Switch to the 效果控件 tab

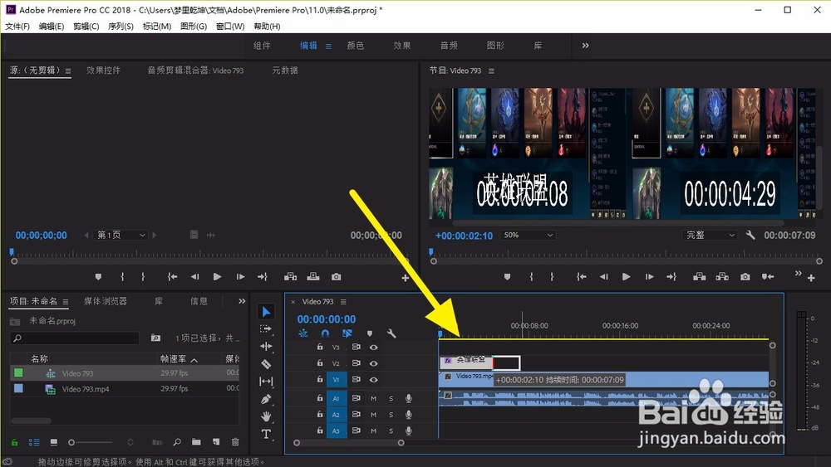pos(103,71)
